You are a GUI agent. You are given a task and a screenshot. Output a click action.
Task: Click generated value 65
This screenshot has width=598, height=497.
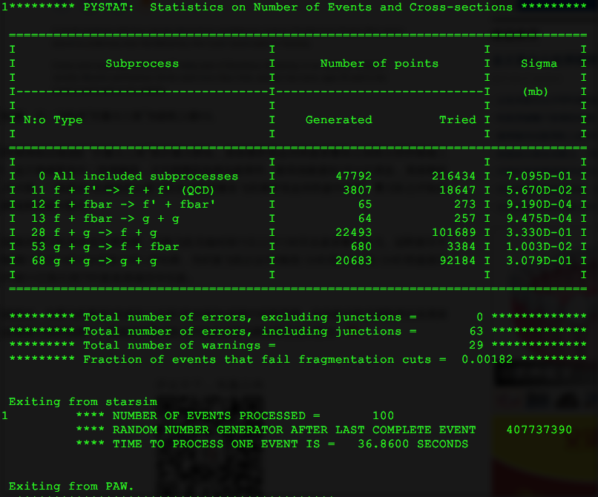coord(364,205)
